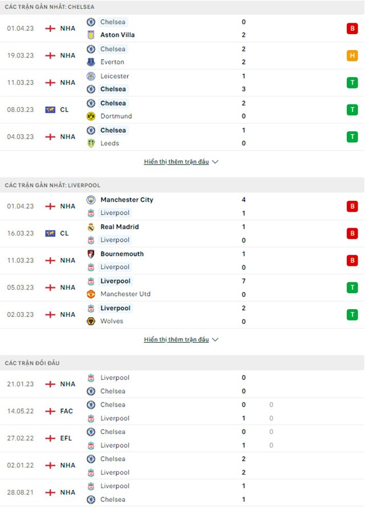This screenshot has width=365, height=507.
Task: Open 'Hiển thị thêm trận đấu' under Liverpool
Action: (x=176, y=340)
